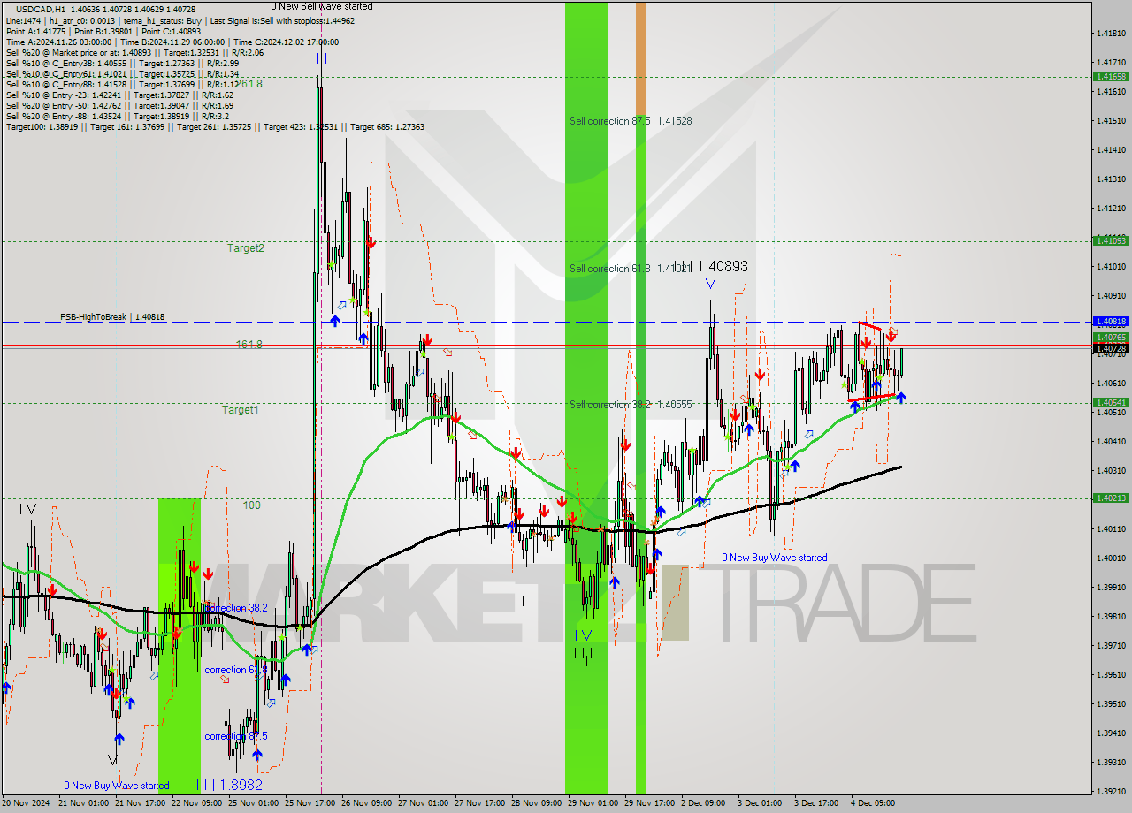Click the green '100' Fibonacci level label

pos(252,505)
